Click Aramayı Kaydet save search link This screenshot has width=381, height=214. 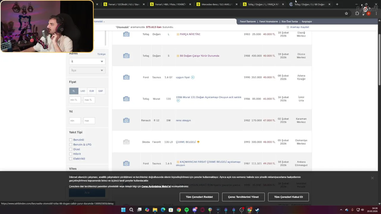tap(299, 27)
